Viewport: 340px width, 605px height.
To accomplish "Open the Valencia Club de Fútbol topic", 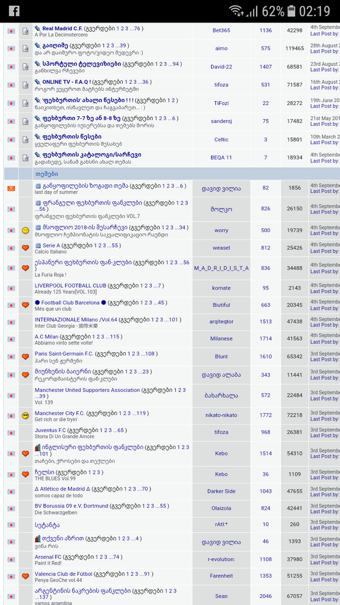I will coord(63,574).
